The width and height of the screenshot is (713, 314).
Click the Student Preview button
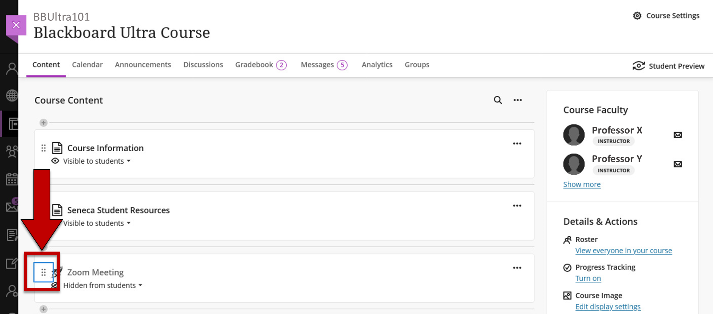[668, 66]
